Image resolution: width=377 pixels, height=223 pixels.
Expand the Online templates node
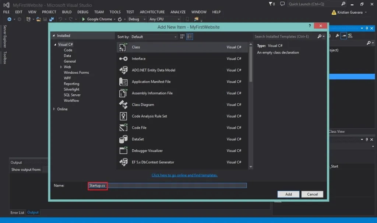pyautogui.click(x=54, y=109)
